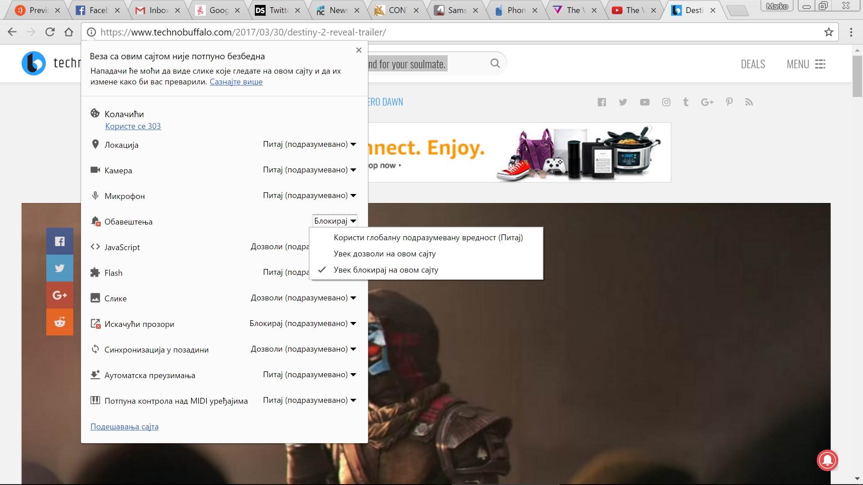Reload the page with the refresh icon
863x485 pixels.
pos(50,32)
